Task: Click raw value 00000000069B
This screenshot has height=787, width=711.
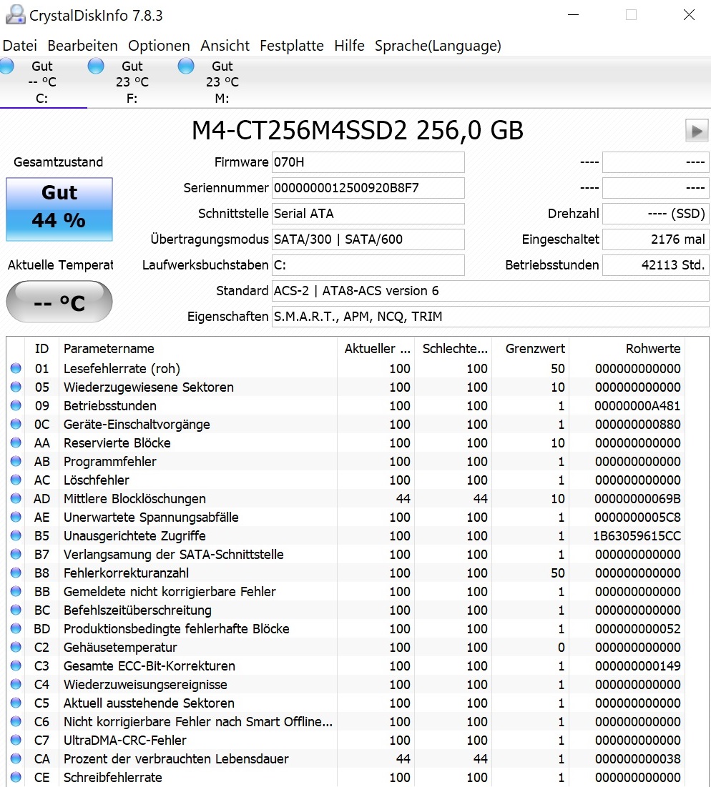Action: tap(637, 499)
